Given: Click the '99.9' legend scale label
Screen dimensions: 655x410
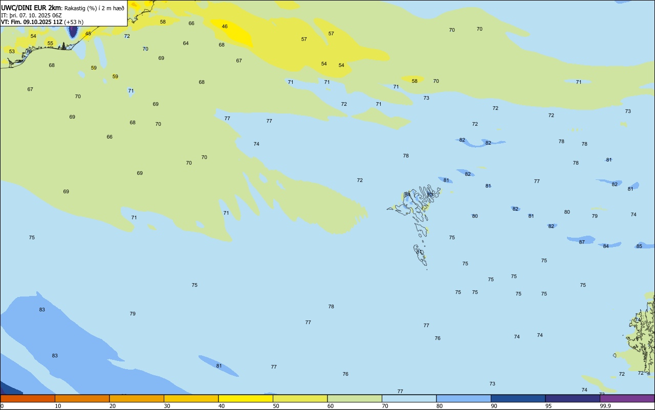Looking at the screenshot, I should (x=605, y=406).
